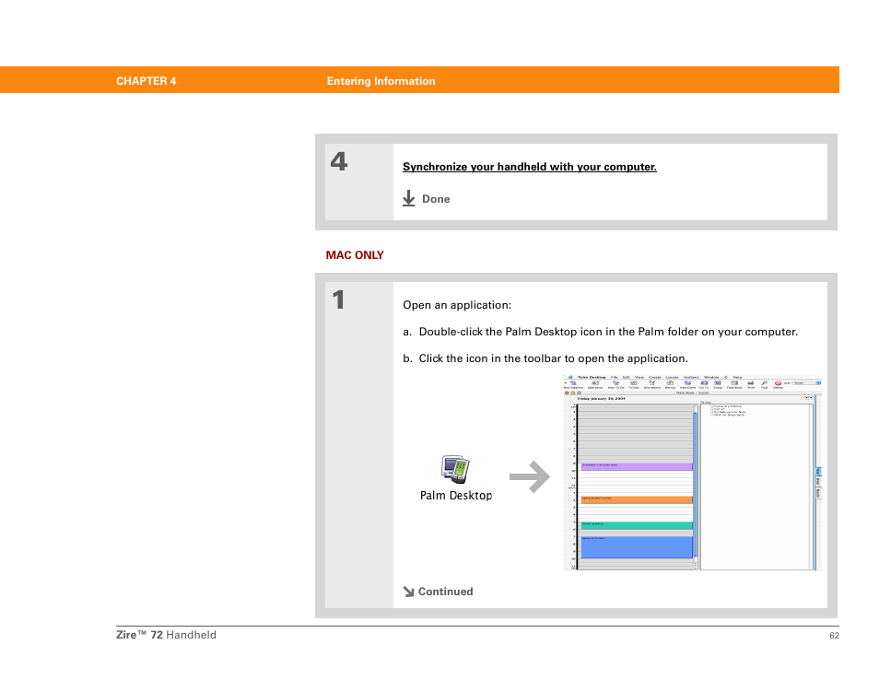Open the Synchronize your handheld with your computer link
Image resolution: width=879 pixels, height=680 pixels.
click(529, 167)
